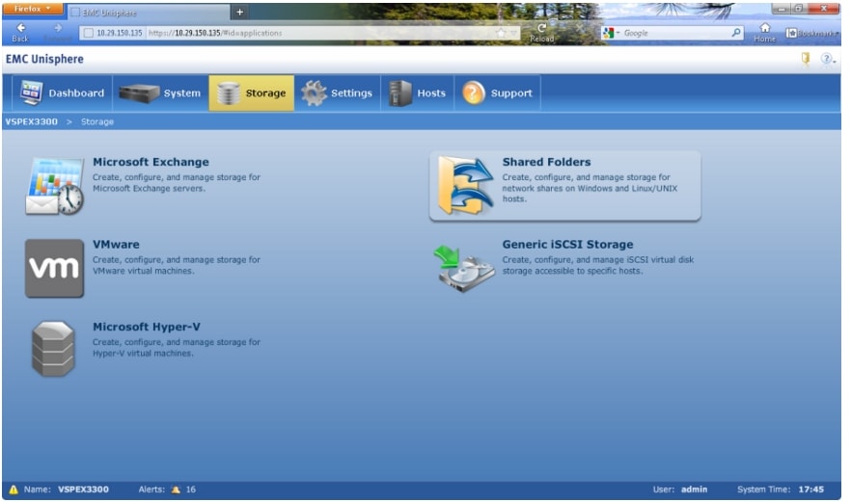Viewport: 851px width, 502px height.
Task: Switch to the System tab label
Action: [x=181, y=93]
